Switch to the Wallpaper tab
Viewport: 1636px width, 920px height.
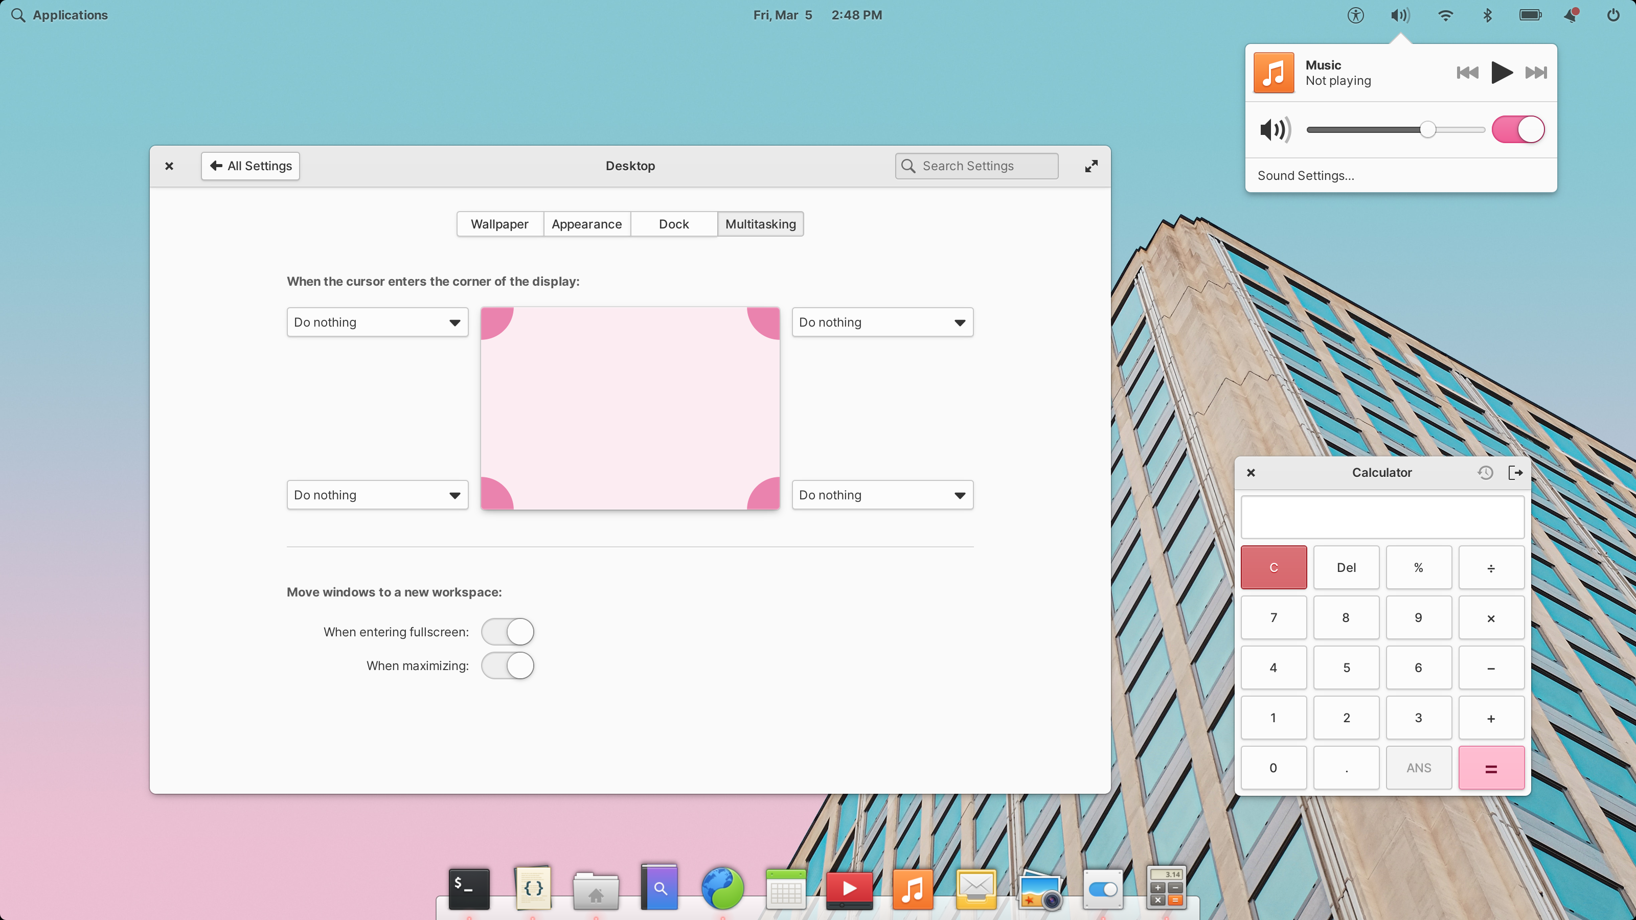pos(499,223)
